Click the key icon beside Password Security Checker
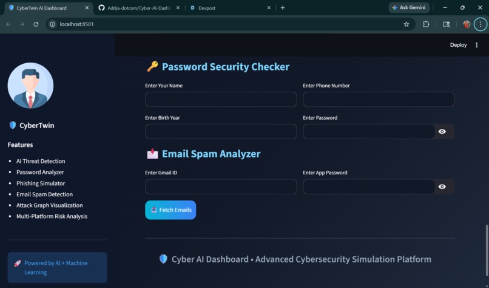 [x=152, y=66]
